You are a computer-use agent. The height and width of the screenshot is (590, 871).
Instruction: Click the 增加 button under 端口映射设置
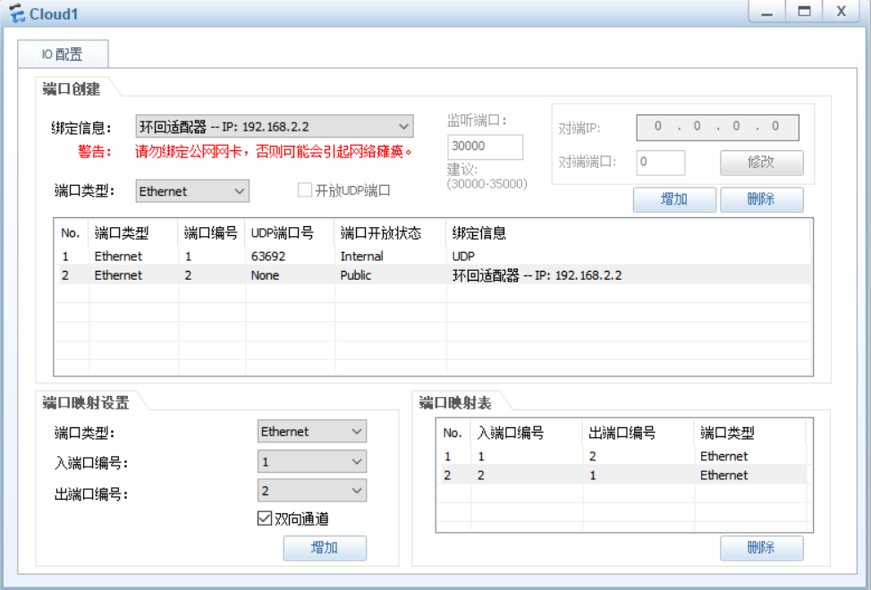click(x=325, y=548)
